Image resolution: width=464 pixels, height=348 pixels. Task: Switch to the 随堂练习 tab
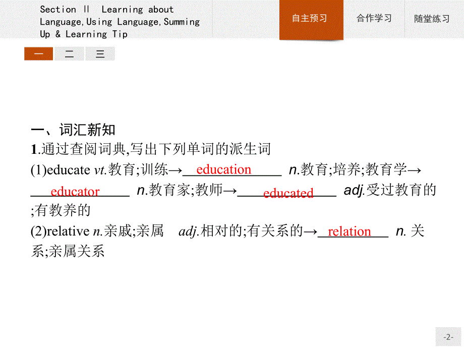coord(432,19)
